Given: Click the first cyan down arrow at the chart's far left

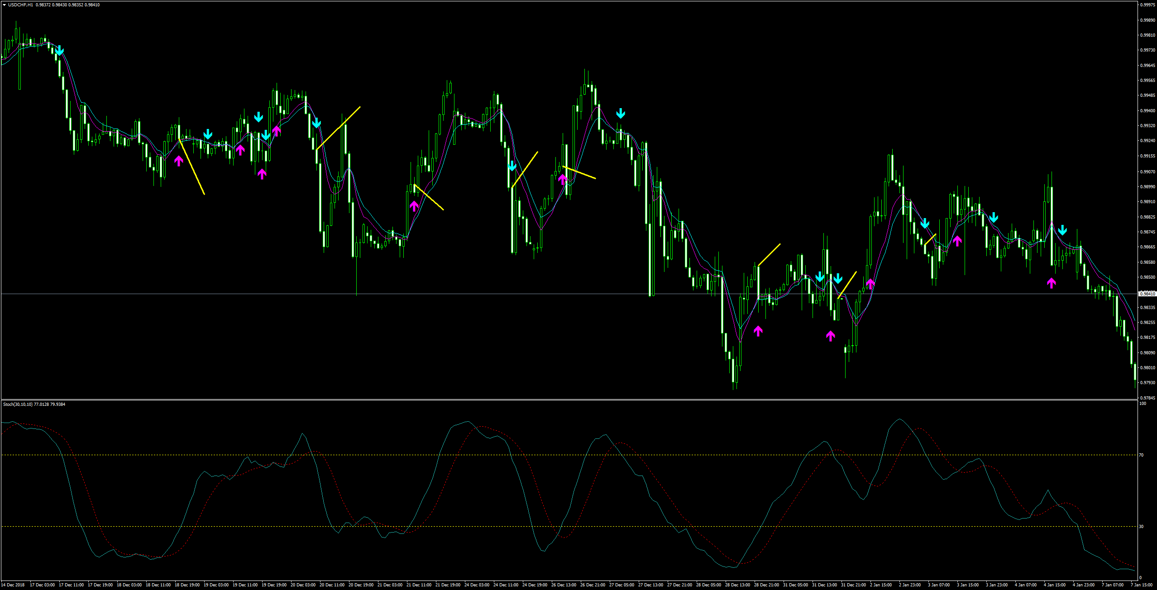Looking at the screenshot, I should pyautogui.click(x=59, y=51).
